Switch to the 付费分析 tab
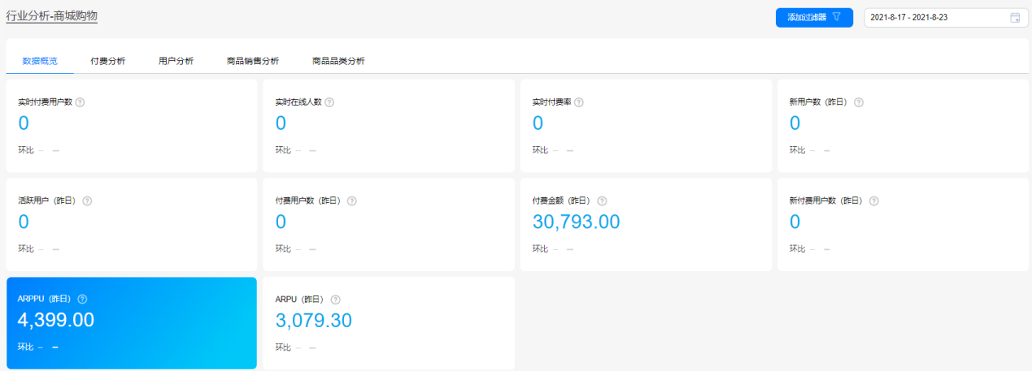This screenshot has width=1032, height=371. click(x=108, y=61)
